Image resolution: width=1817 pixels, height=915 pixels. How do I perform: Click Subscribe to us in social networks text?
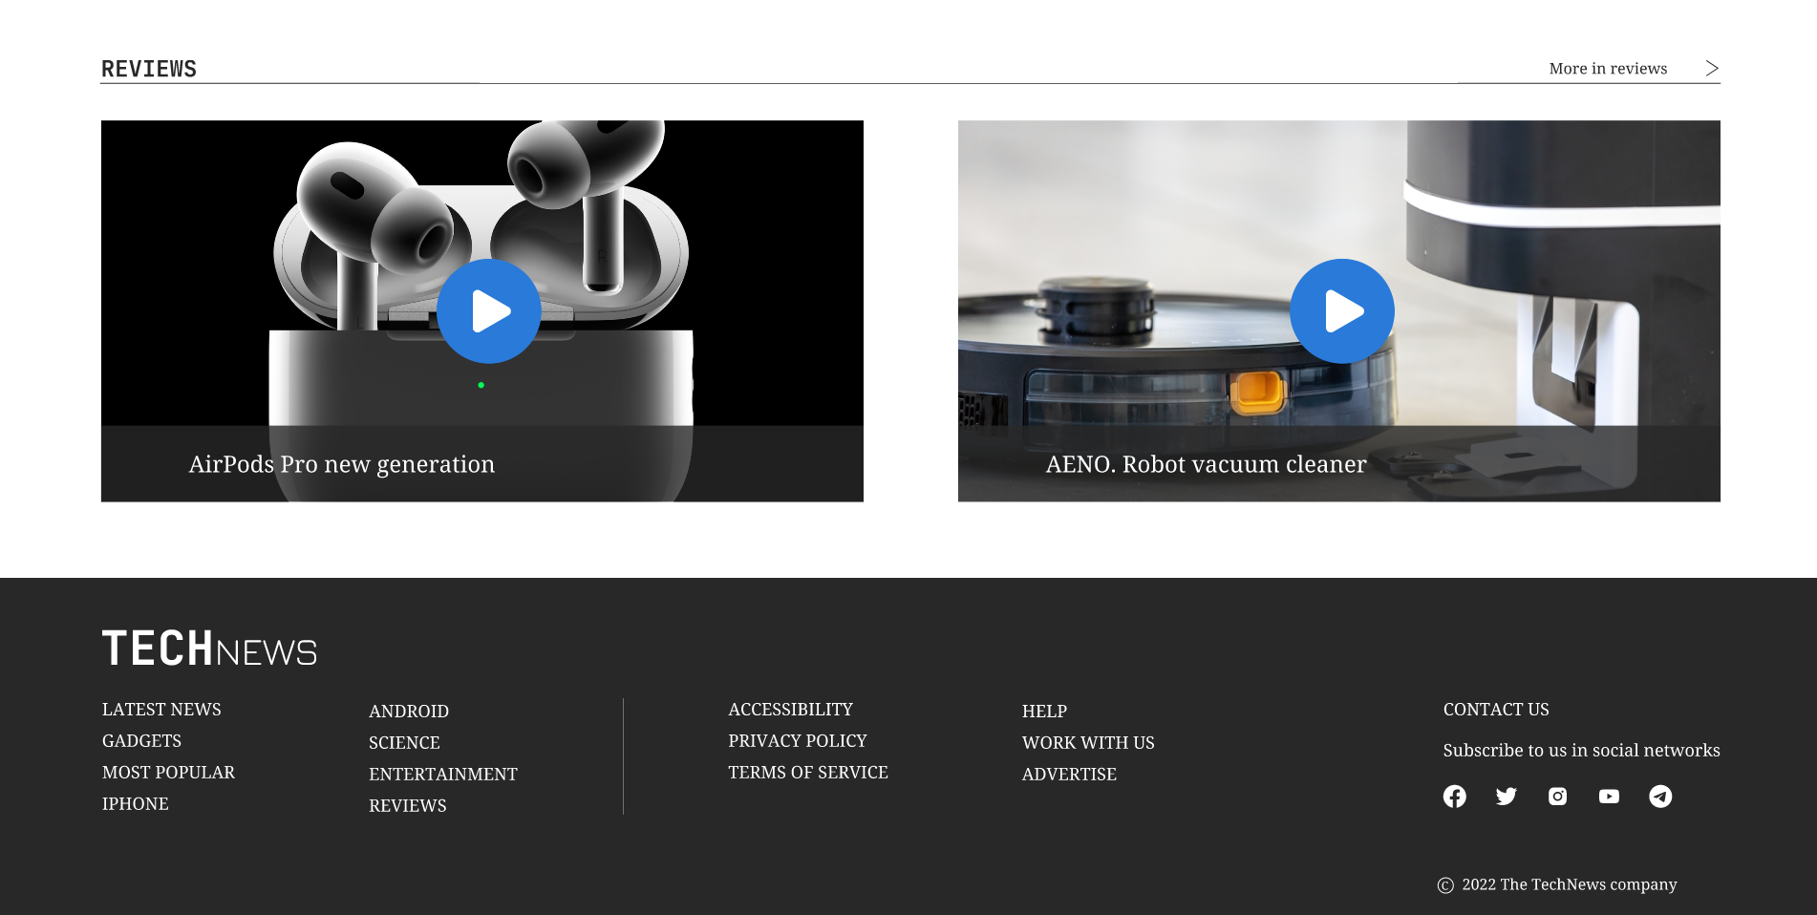click(x=1581, y=751)
